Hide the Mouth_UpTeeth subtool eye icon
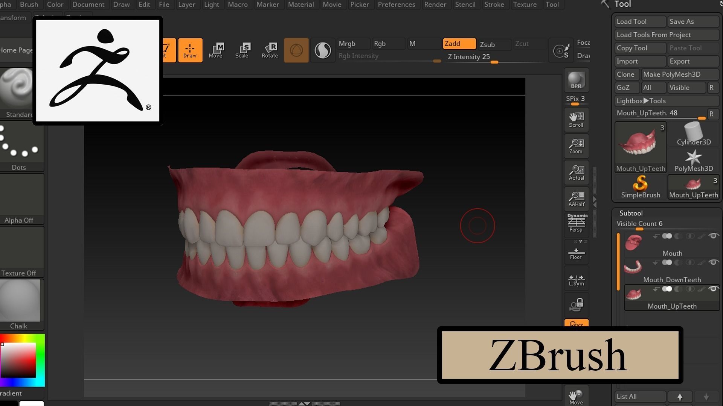Viewport: 723px width, 406px height. pyautogui.click(x=713, y=289)
